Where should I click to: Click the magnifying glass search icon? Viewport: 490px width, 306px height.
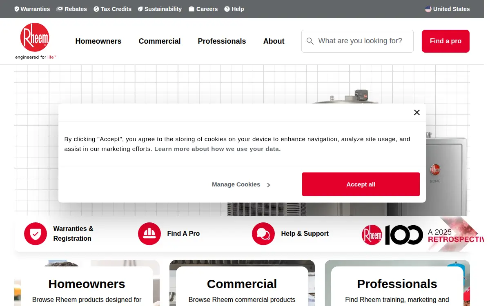[310, 41]
